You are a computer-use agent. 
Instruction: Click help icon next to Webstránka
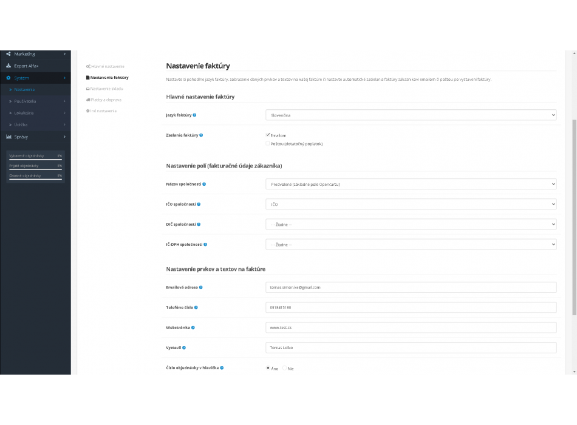(x=193, y=327)
